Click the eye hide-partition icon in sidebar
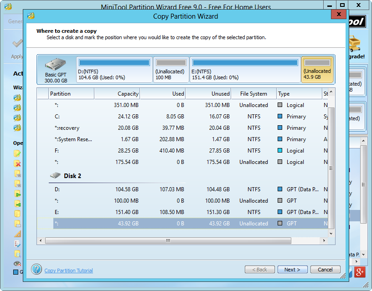 (17, 264)
